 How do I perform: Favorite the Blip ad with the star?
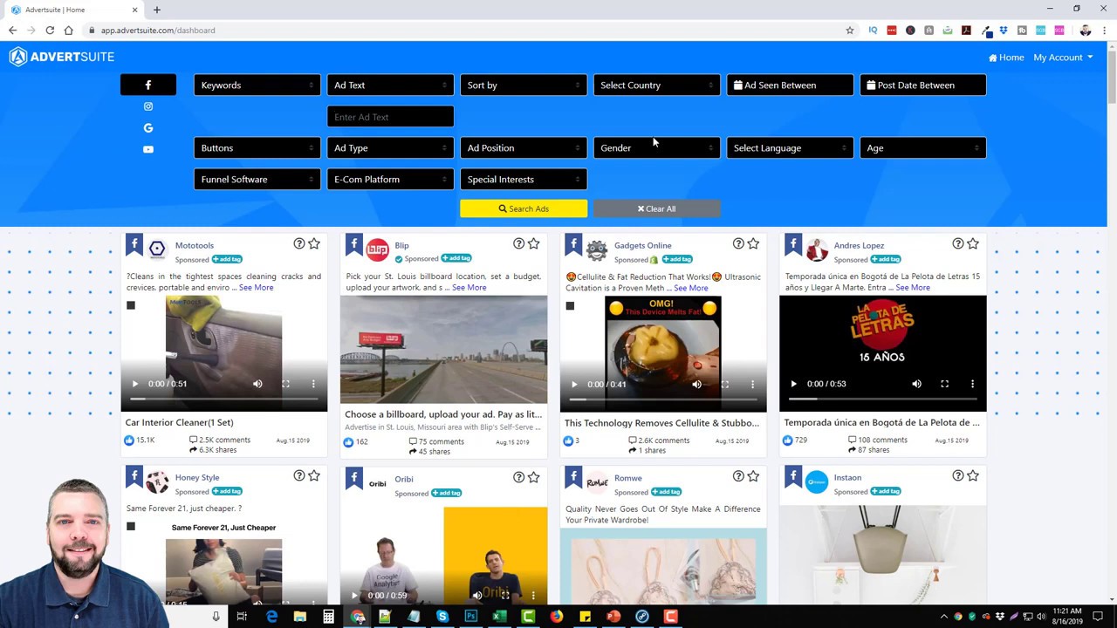[533, 244]
